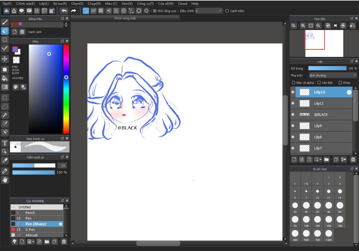Viewport: 359px width, 251px height.
Task: Open snap settings gear in toolbar
Action: 146,11
